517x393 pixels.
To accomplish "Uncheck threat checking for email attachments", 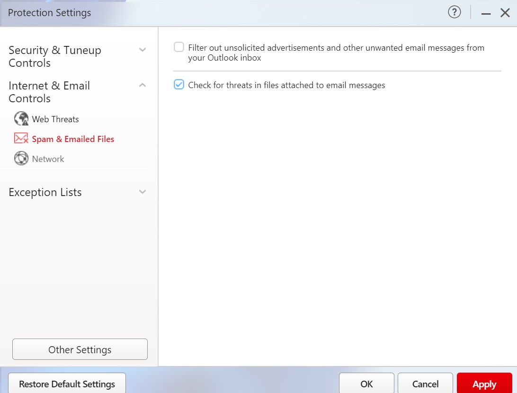I will click(179, 85).
